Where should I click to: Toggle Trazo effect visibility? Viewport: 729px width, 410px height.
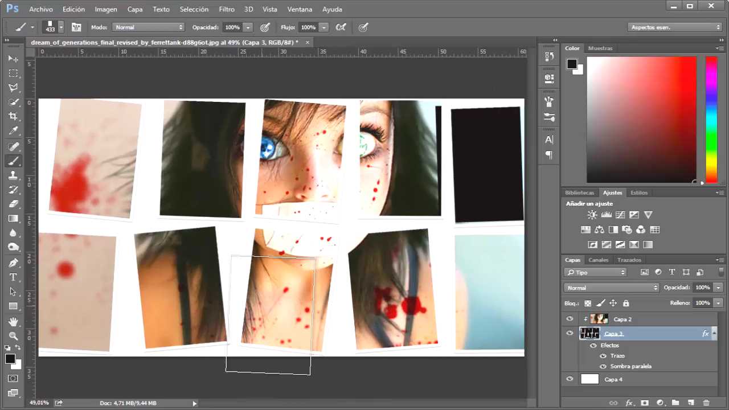(603, 356)
